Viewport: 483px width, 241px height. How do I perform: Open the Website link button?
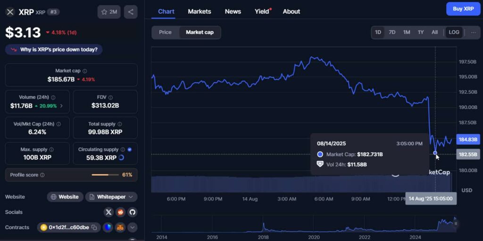pos(65,197)
